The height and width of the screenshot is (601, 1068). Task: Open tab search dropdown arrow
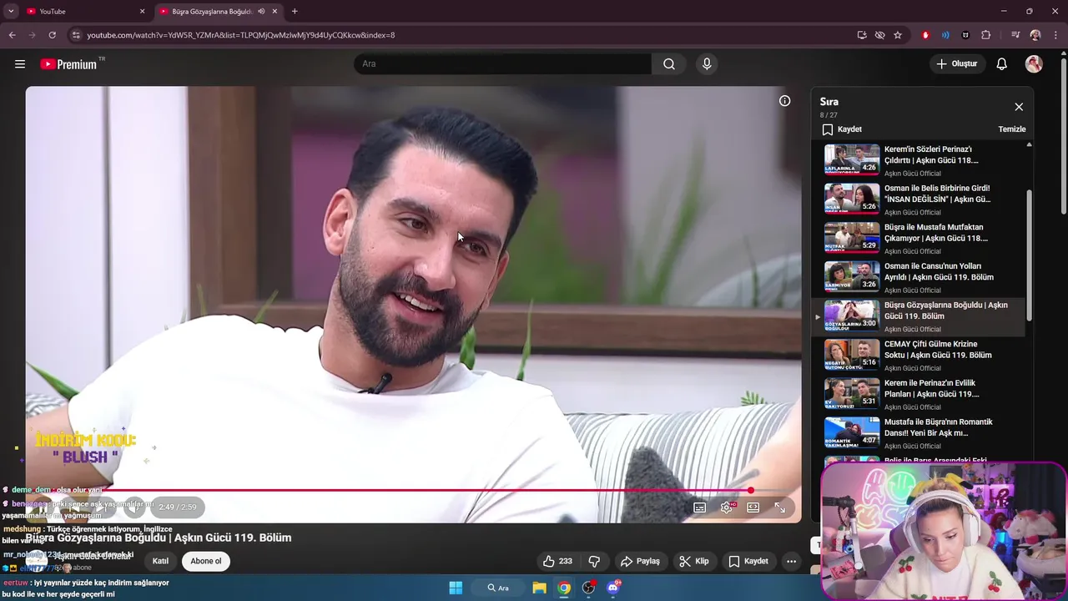[11, 12]
